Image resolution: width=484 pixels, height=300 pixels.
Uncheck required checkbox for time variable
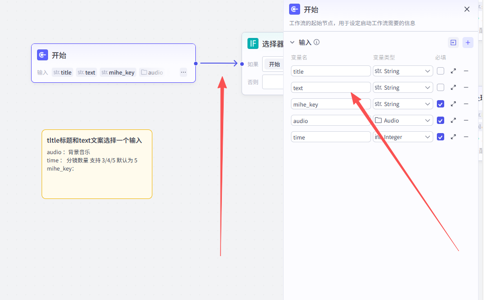point(440,137)
